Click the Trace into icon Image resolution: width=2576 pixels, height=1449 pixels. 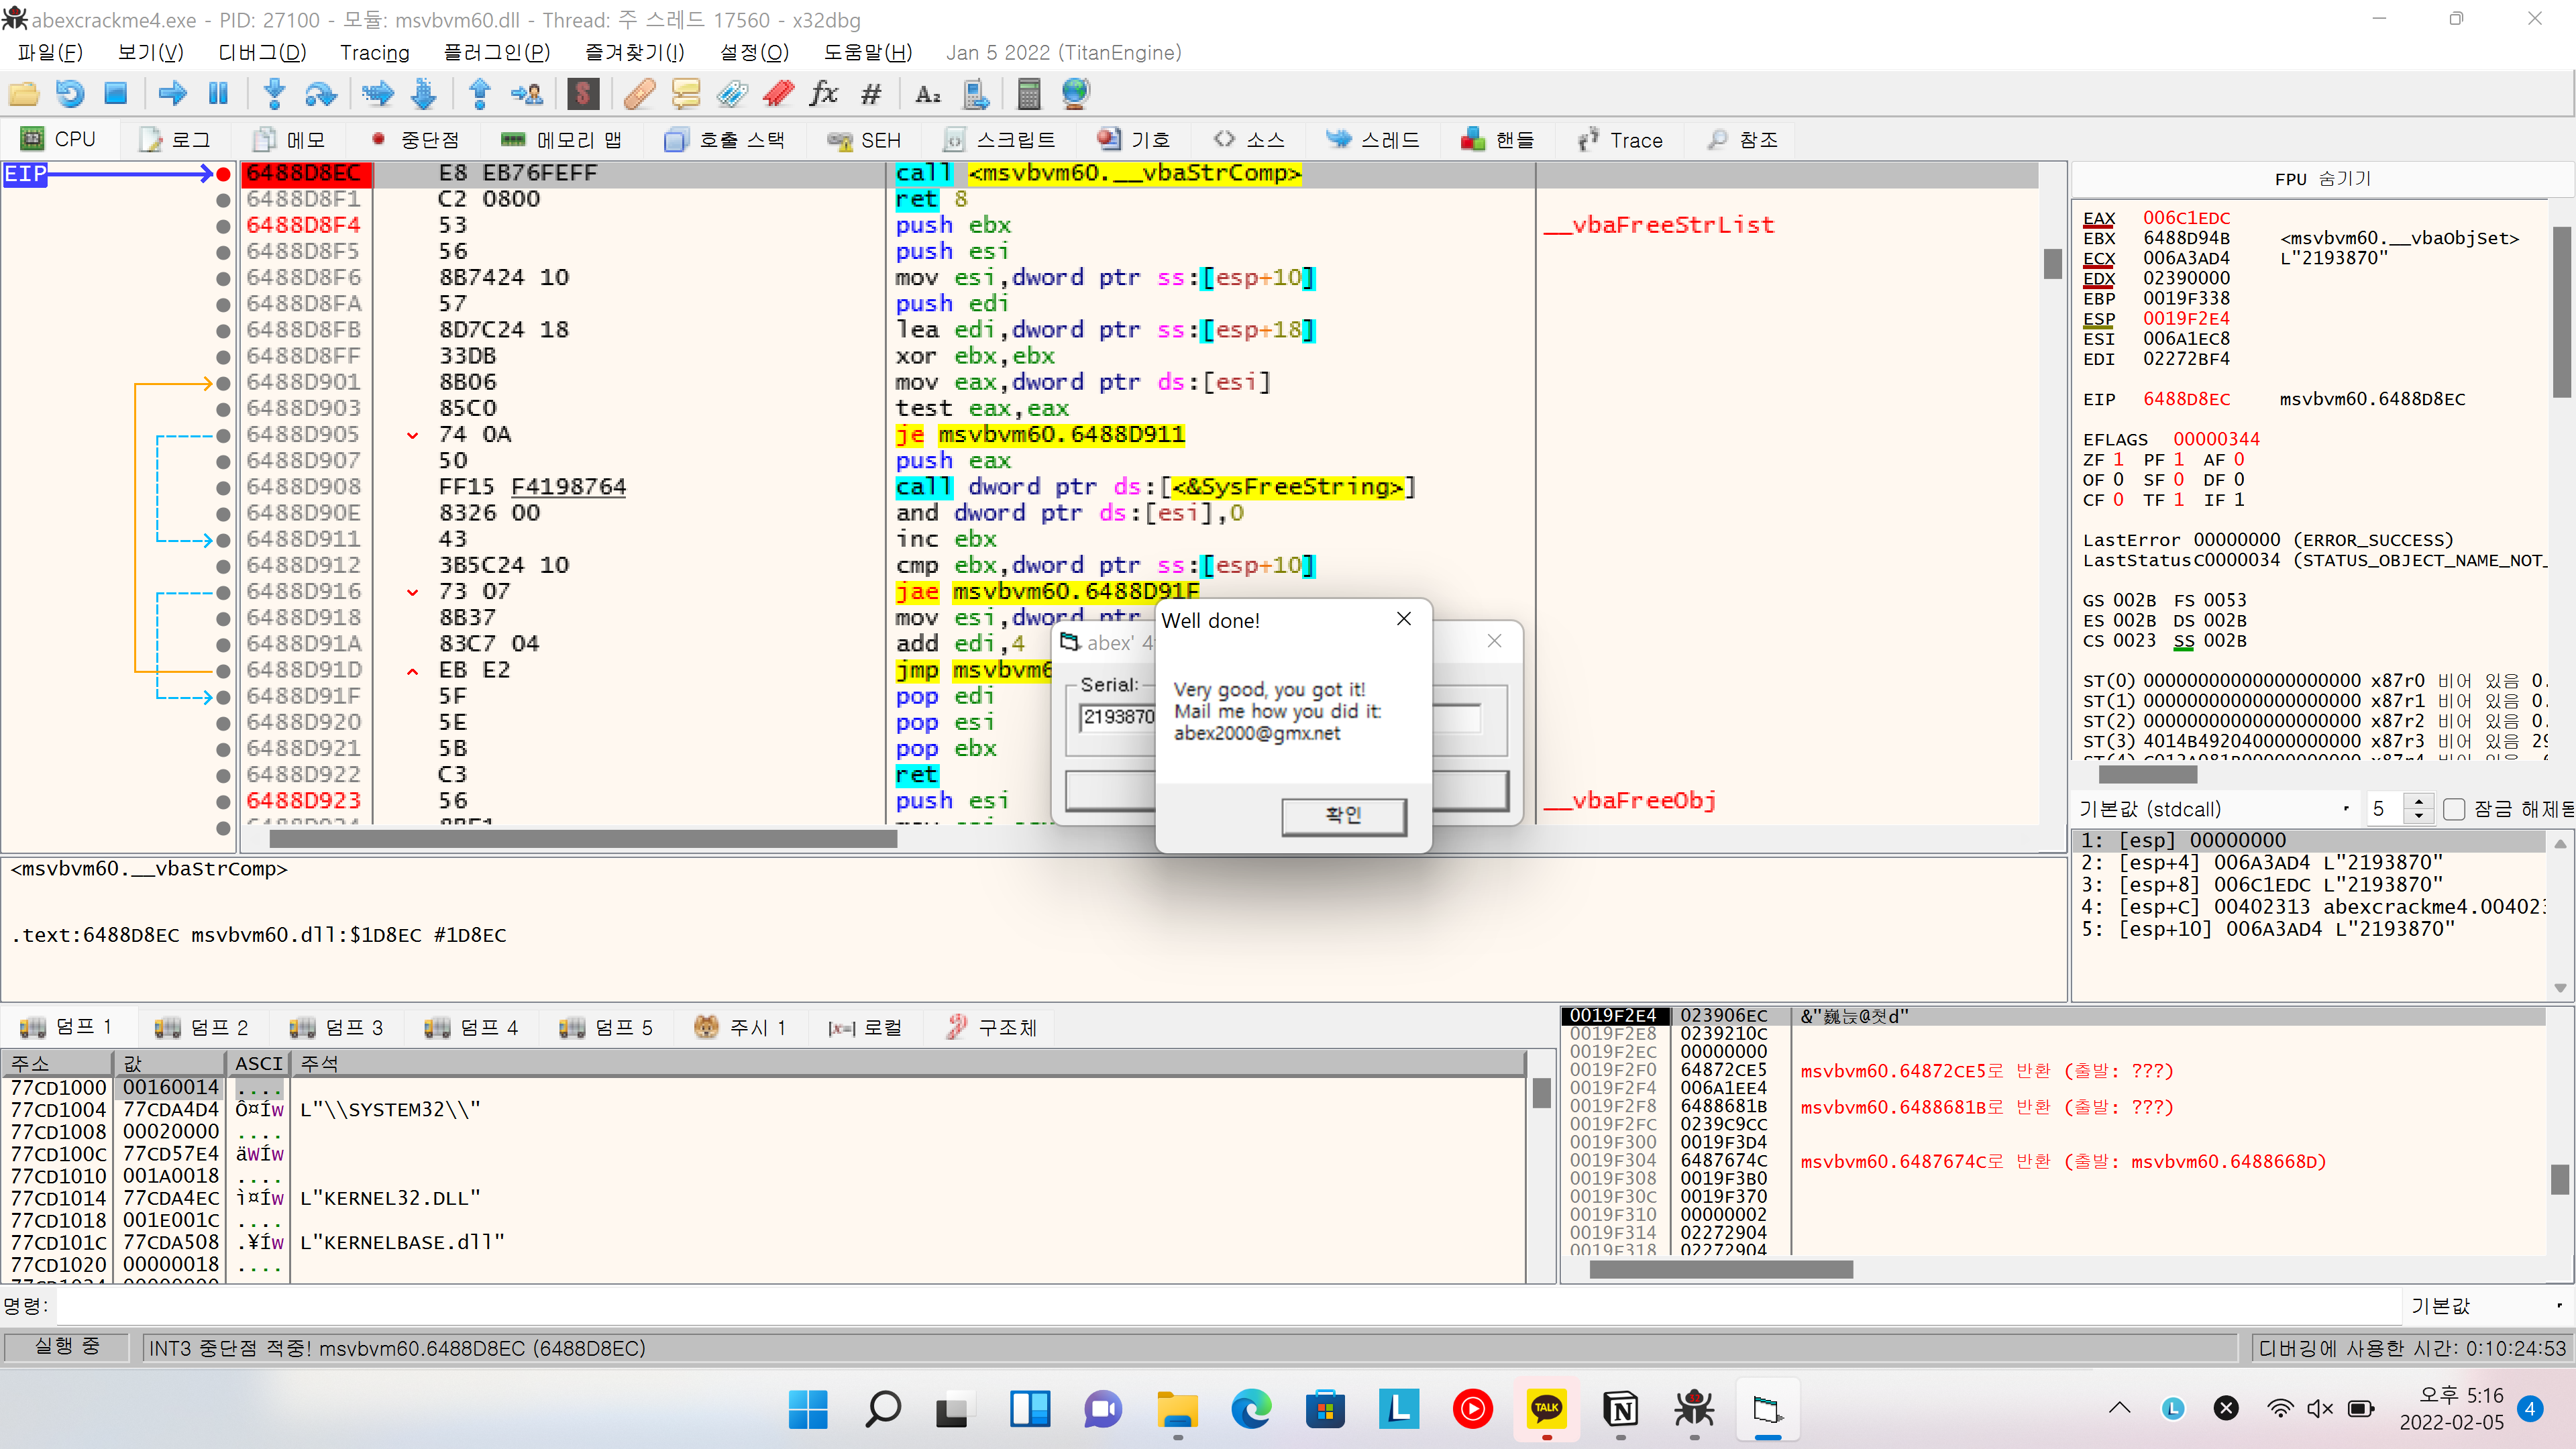pyautogui.click(x=378, y=94)
